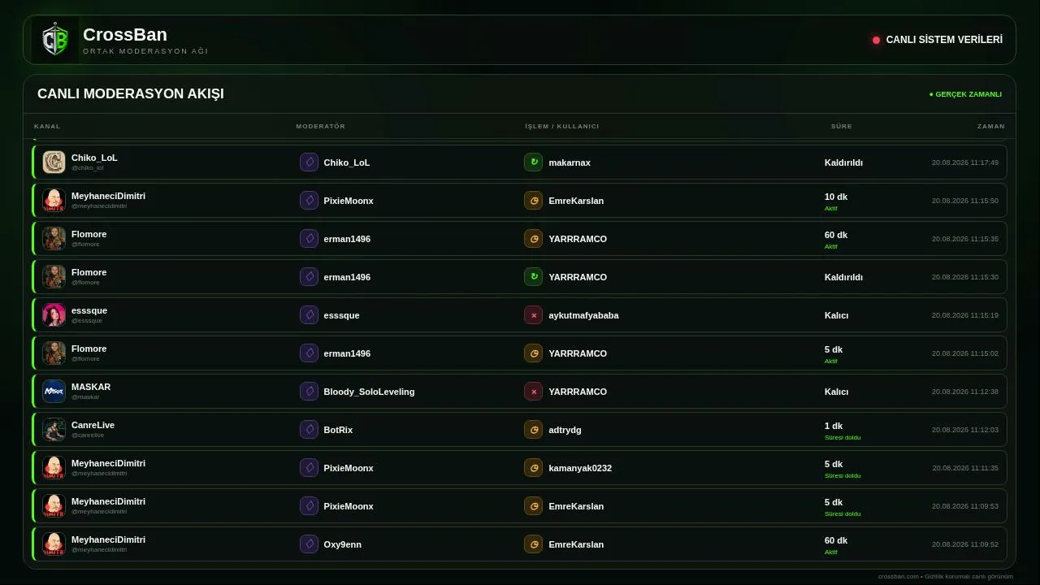Click the GERÇEK ZAMANLI status label

click(x=965, y=94)
